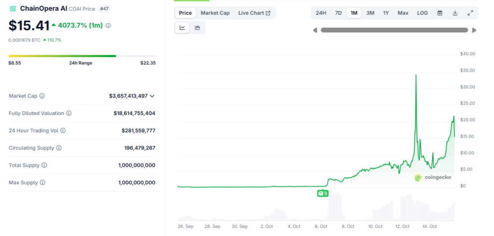The image size is (494, 236).
Task: Click the #47 rank badge
Action: point(104,9)
